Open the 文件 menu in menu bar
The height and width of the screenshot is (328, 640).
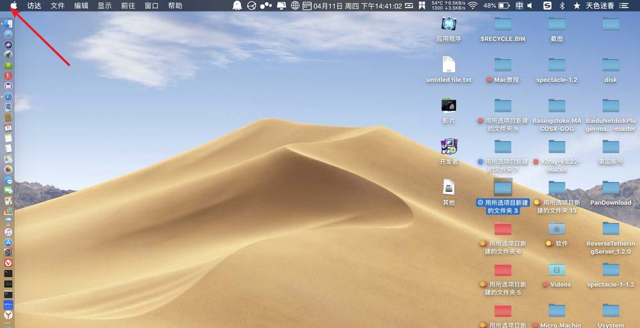coord(58,6)
